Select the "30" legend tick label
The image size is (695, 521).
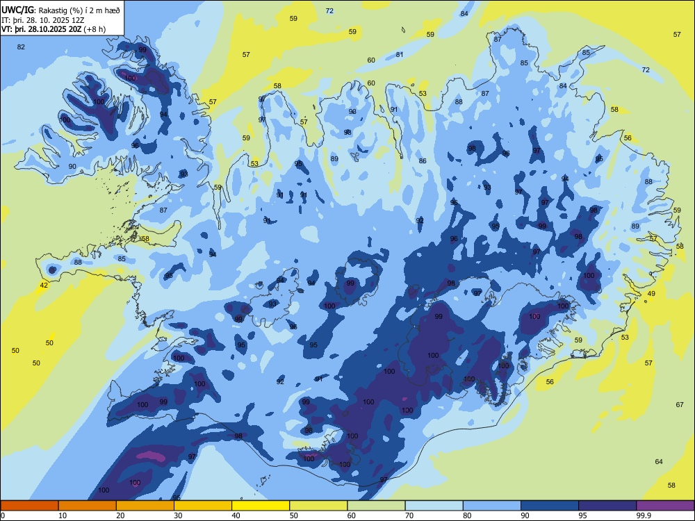coord(178,515)
